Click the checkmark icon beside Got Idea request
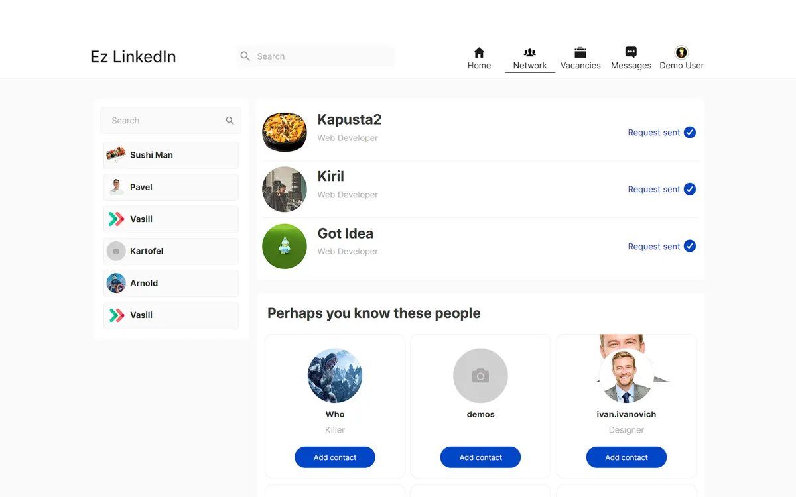 pos(690,247)
